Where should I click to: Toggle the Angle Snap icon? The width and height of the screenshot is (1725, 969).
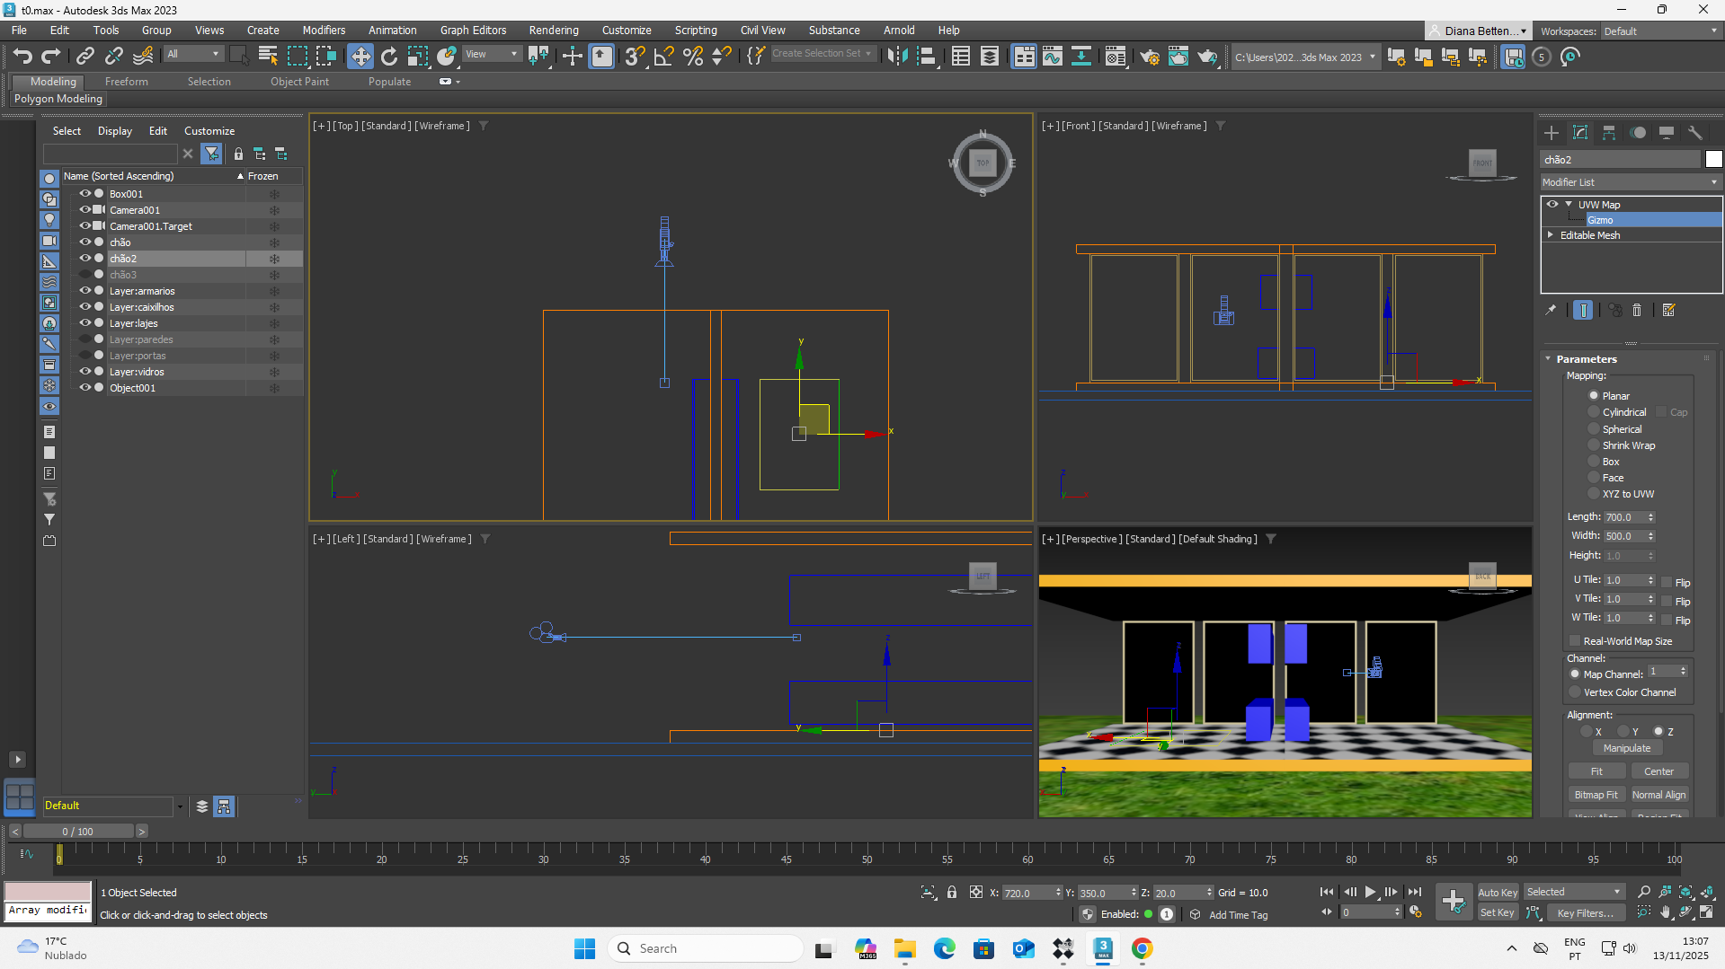point(663,57)
